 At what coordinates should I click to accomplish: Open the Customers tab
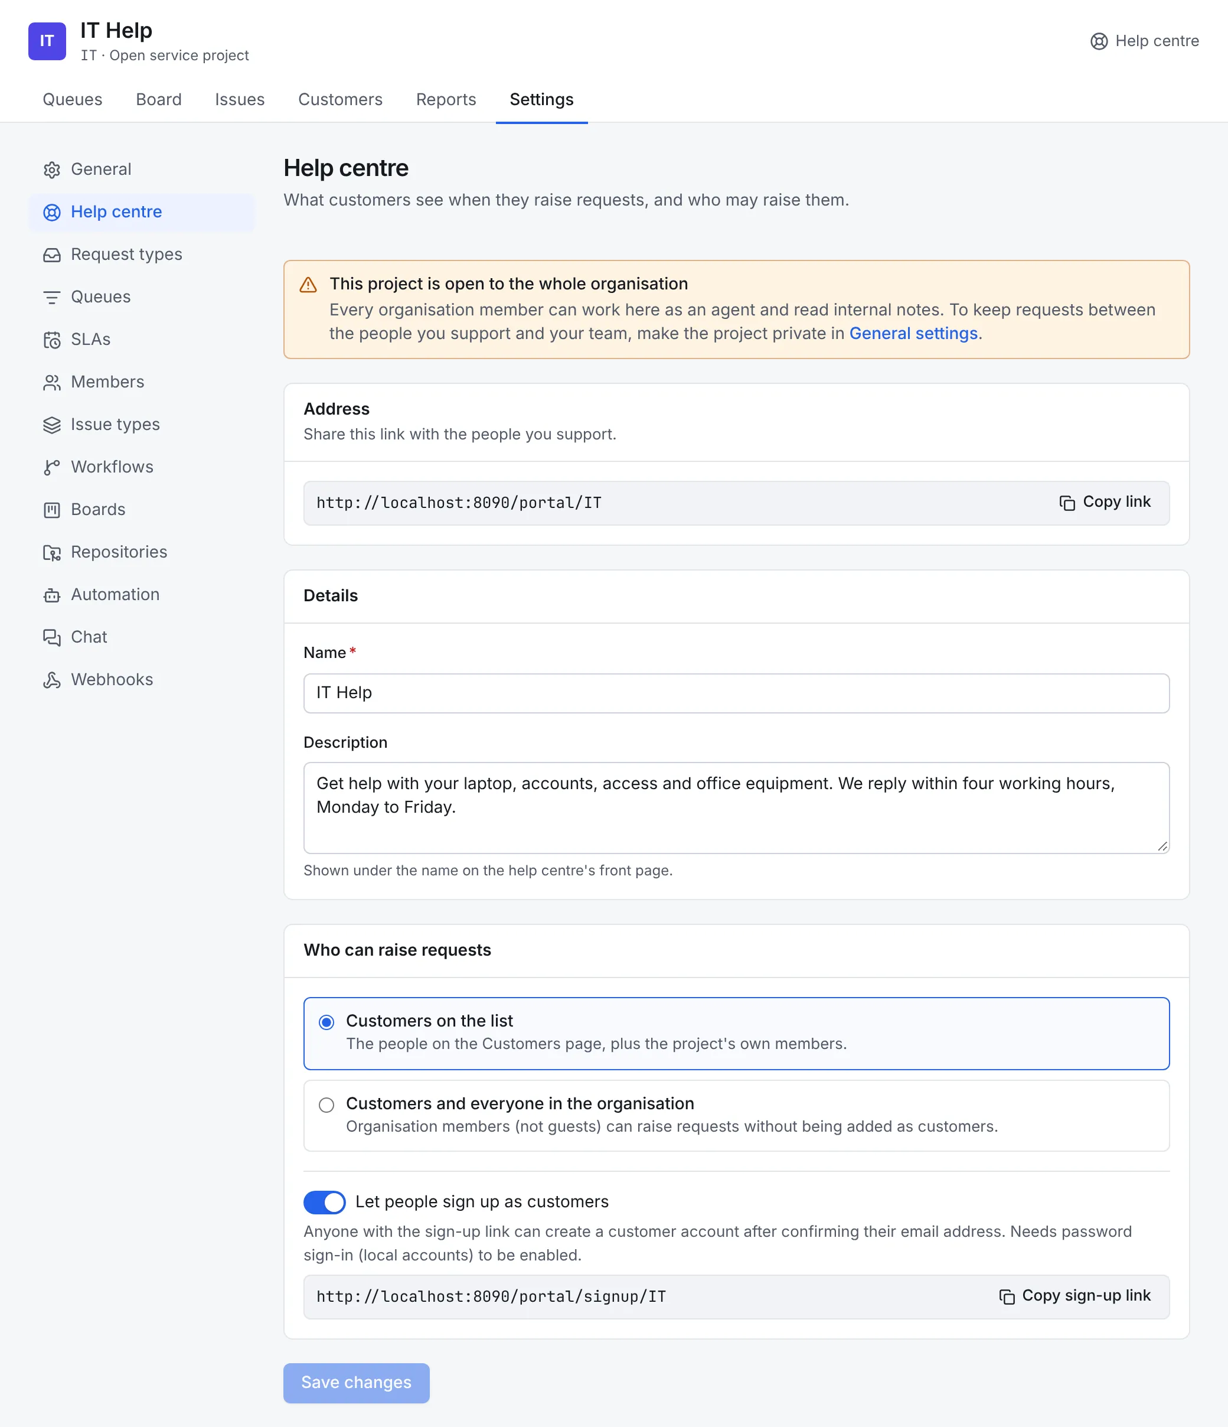click(340, 100)
